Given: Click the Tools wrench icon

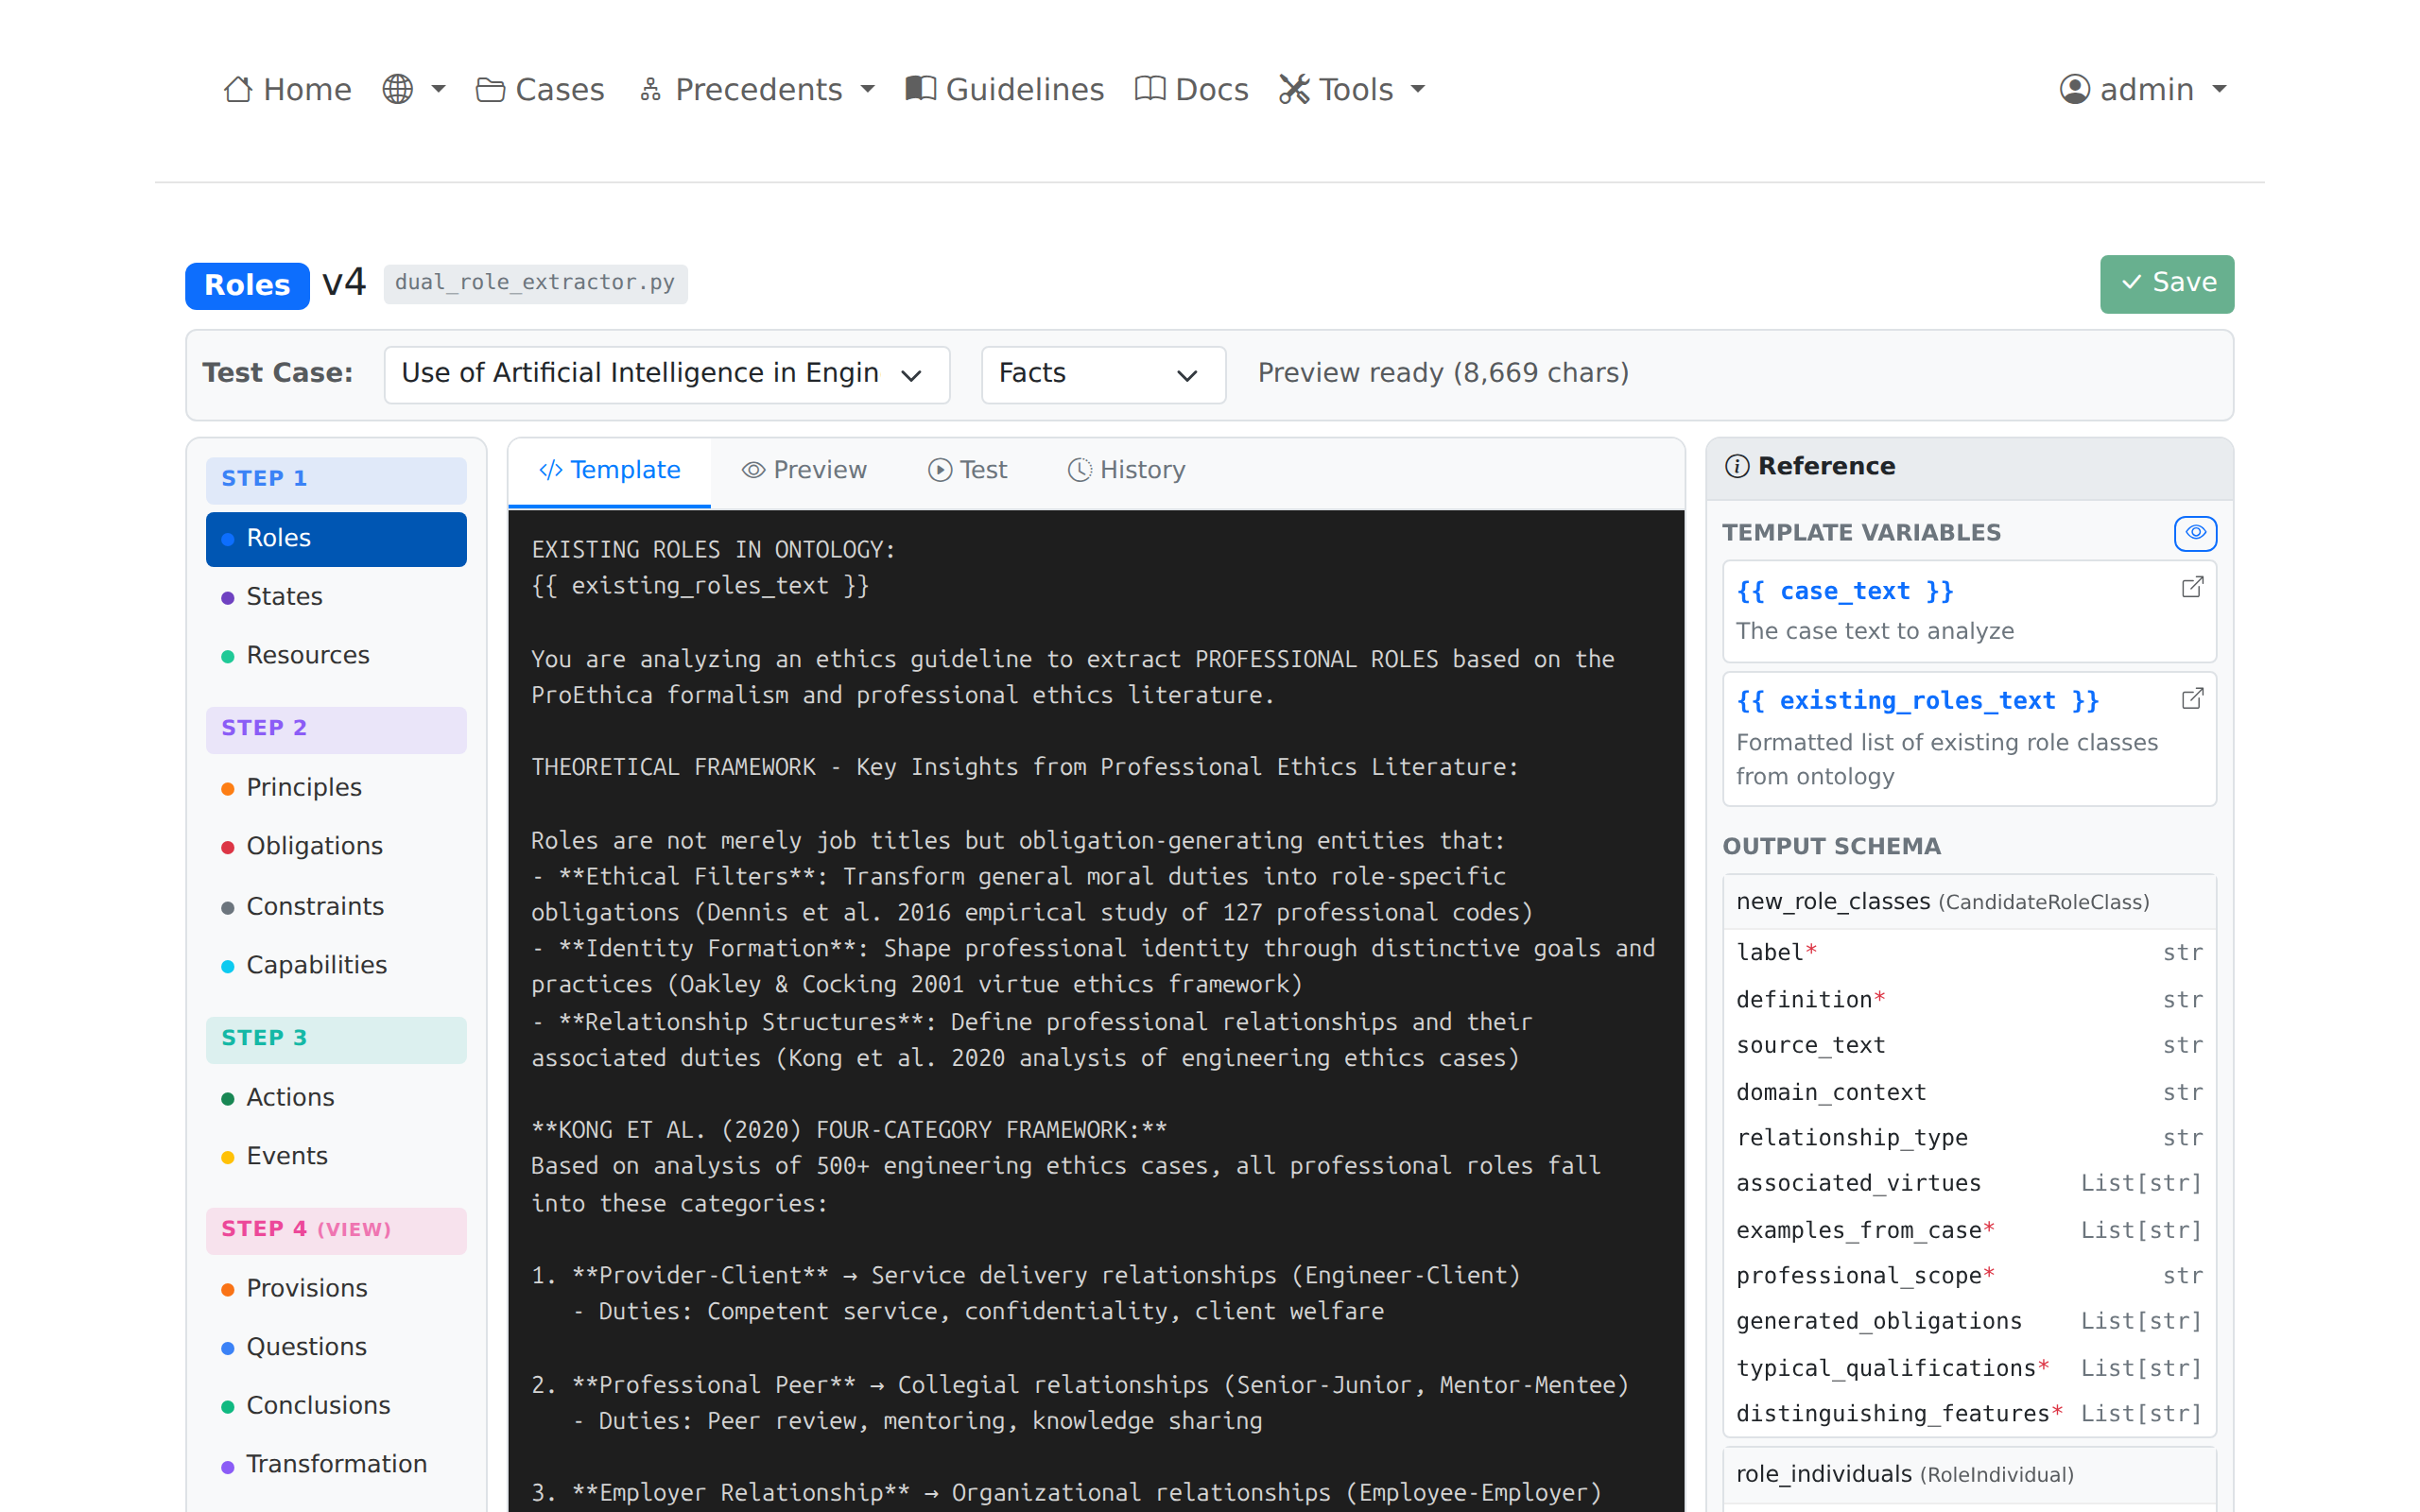Looking at the screenshot, I should pos(1294,89).
